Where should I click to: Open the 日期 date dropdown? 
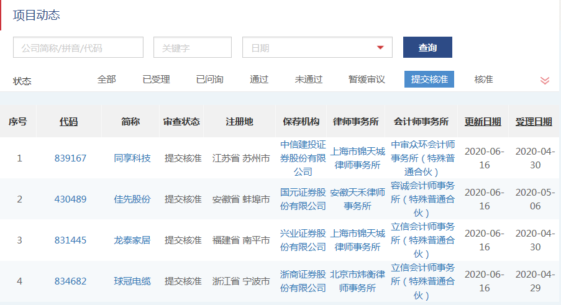pyautogui.click(x=317, y=48)
